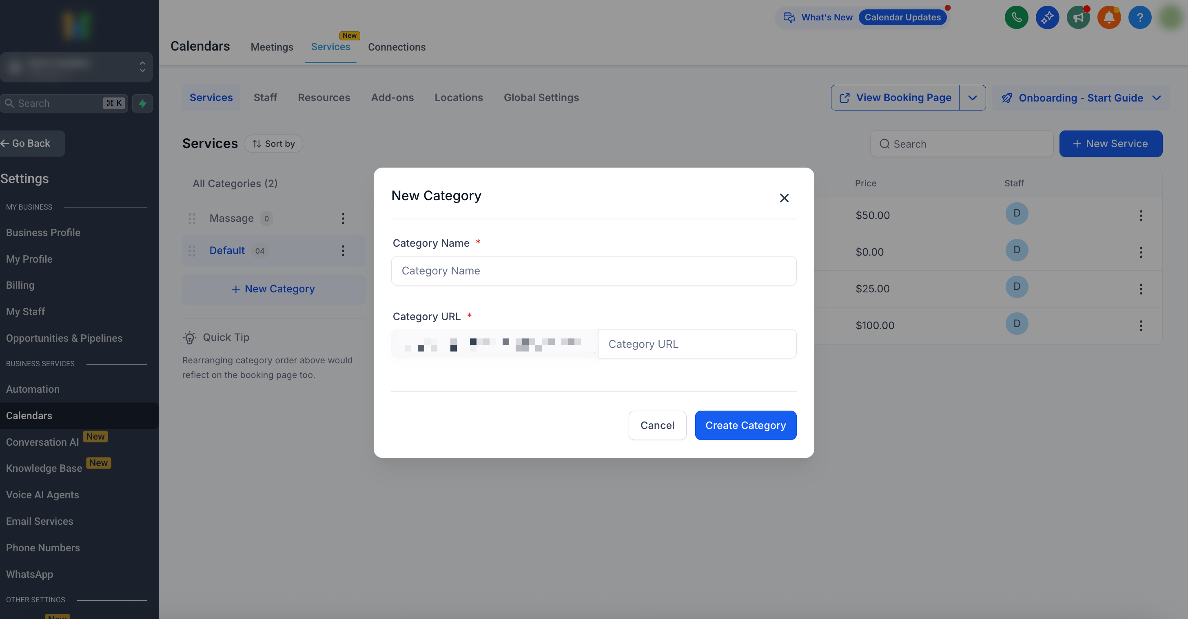Close the New Category dialog
Viewport: 1188px width, 619px height.
pyautogui.click(x=784, y=198)
